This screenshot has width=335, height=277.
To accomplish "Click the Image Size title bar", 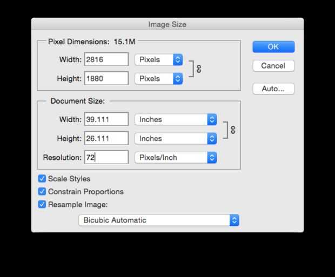I will [167, 24].
